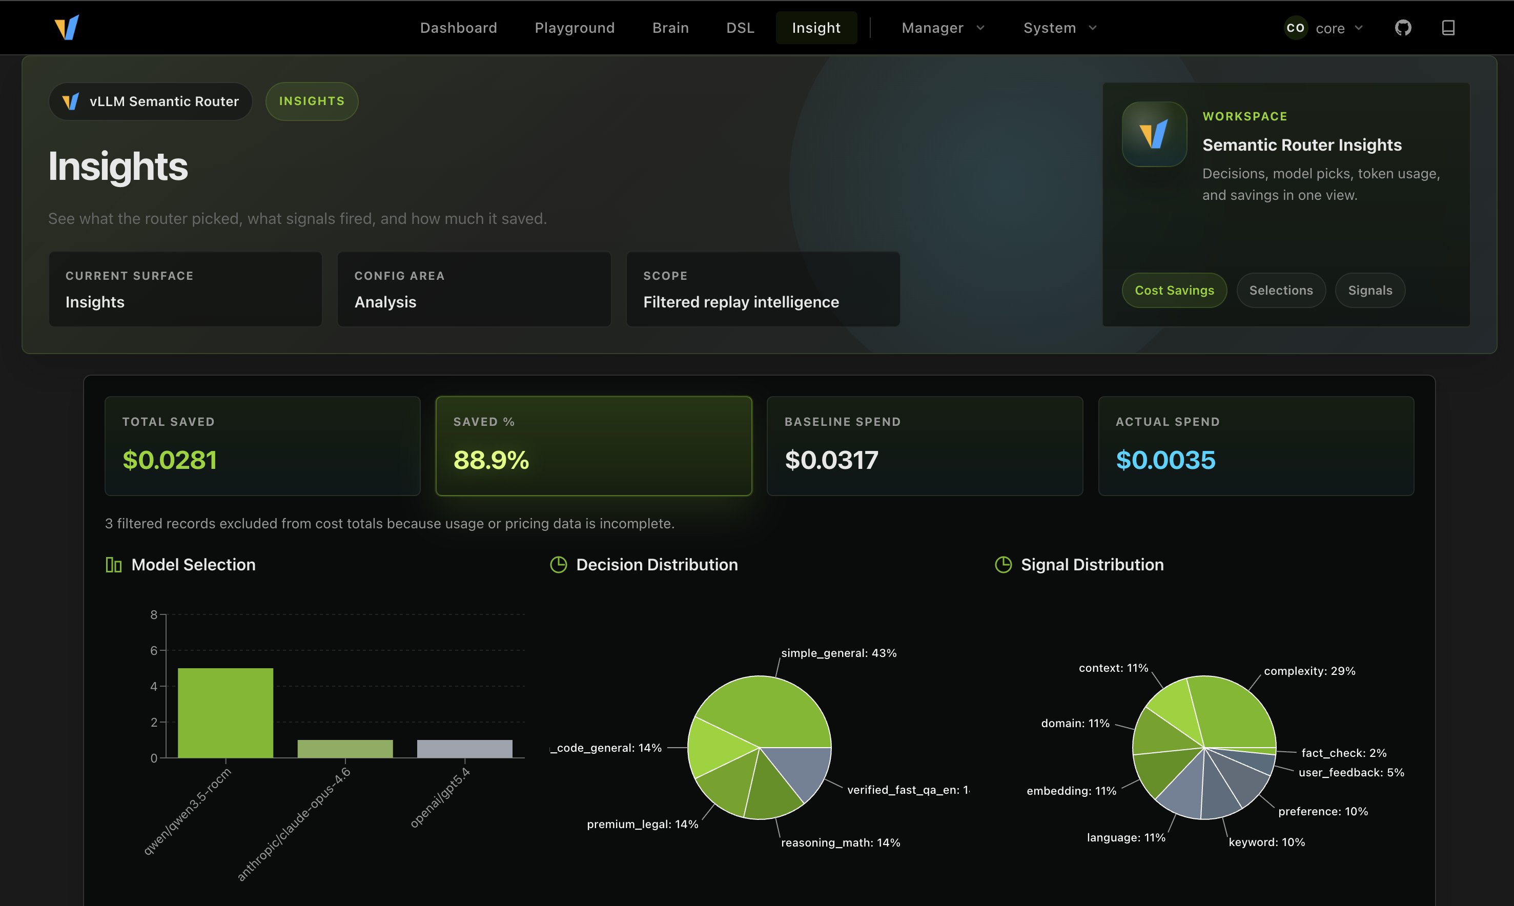Open the Playground tab
The width and height of the screenshot is (1514, 906).
coord(575,28)
